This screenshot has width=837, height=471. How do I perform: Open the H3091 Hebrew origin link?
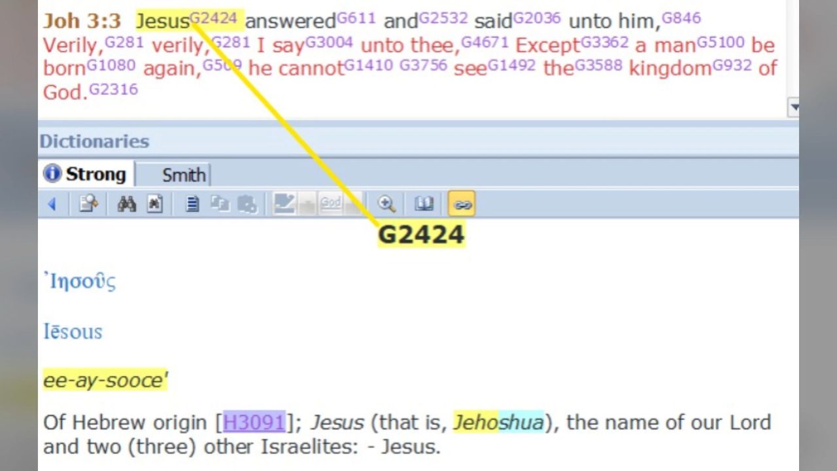tap(254, 423)
